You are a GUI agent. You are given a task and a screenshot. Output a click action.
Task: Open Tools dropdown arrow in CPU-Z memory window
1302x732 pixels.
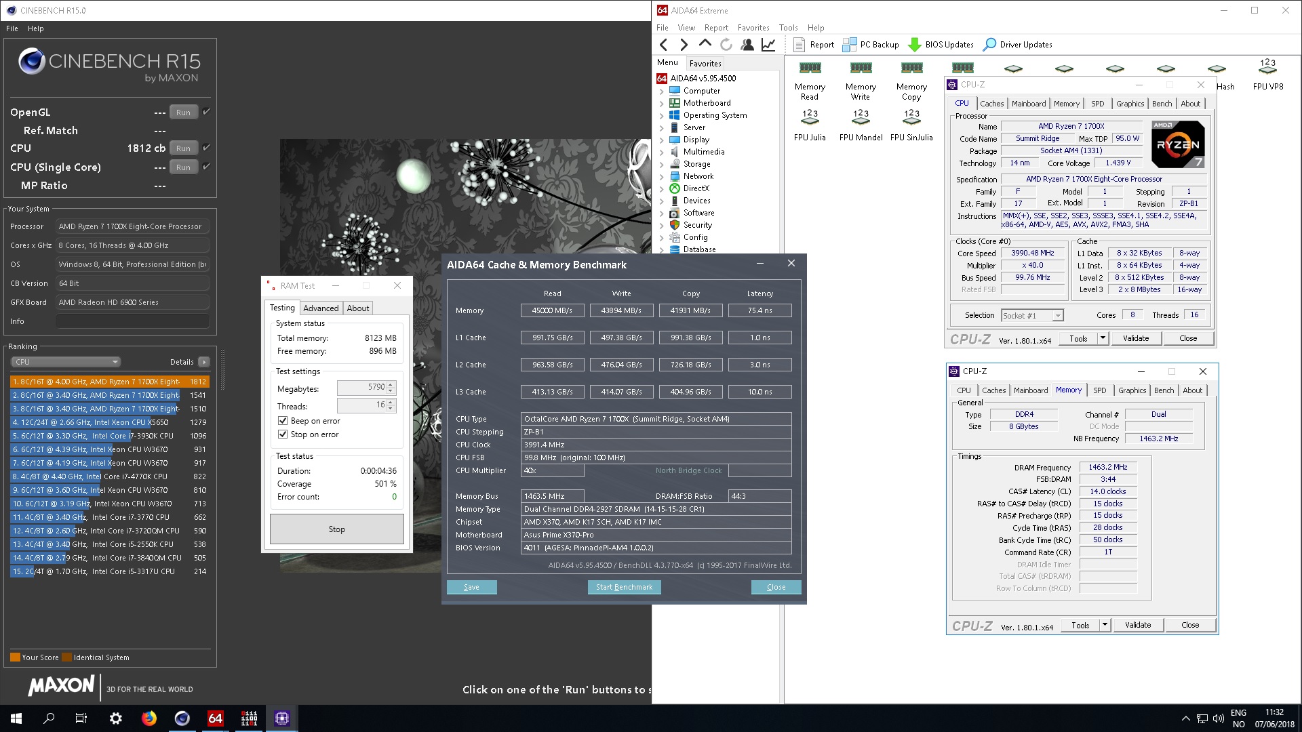1105,625
